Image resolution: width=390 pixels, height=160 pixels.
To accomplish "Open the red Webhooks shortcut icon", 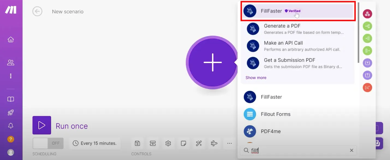I will (x=367, y=14).
